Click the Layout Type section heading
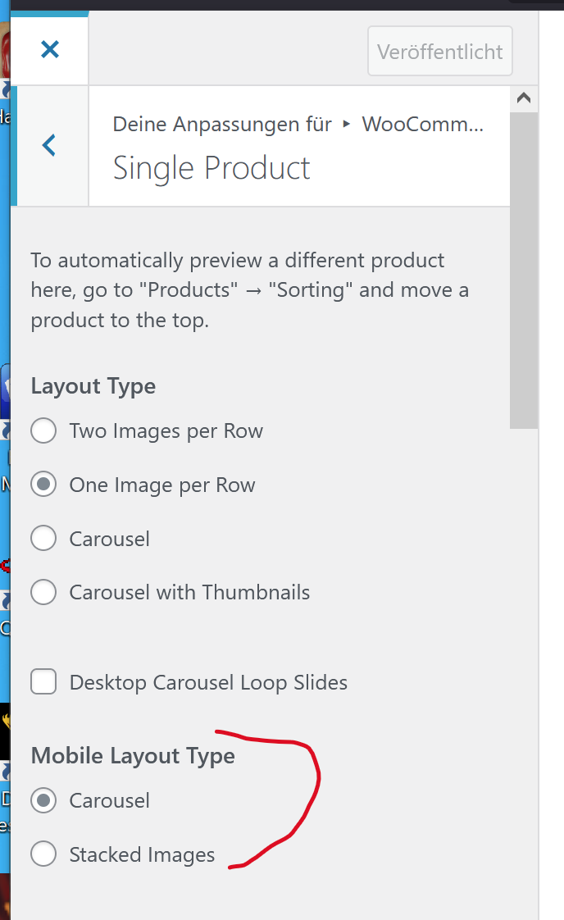564x920 pixels. pyautogui.click(x=93, y=386)
